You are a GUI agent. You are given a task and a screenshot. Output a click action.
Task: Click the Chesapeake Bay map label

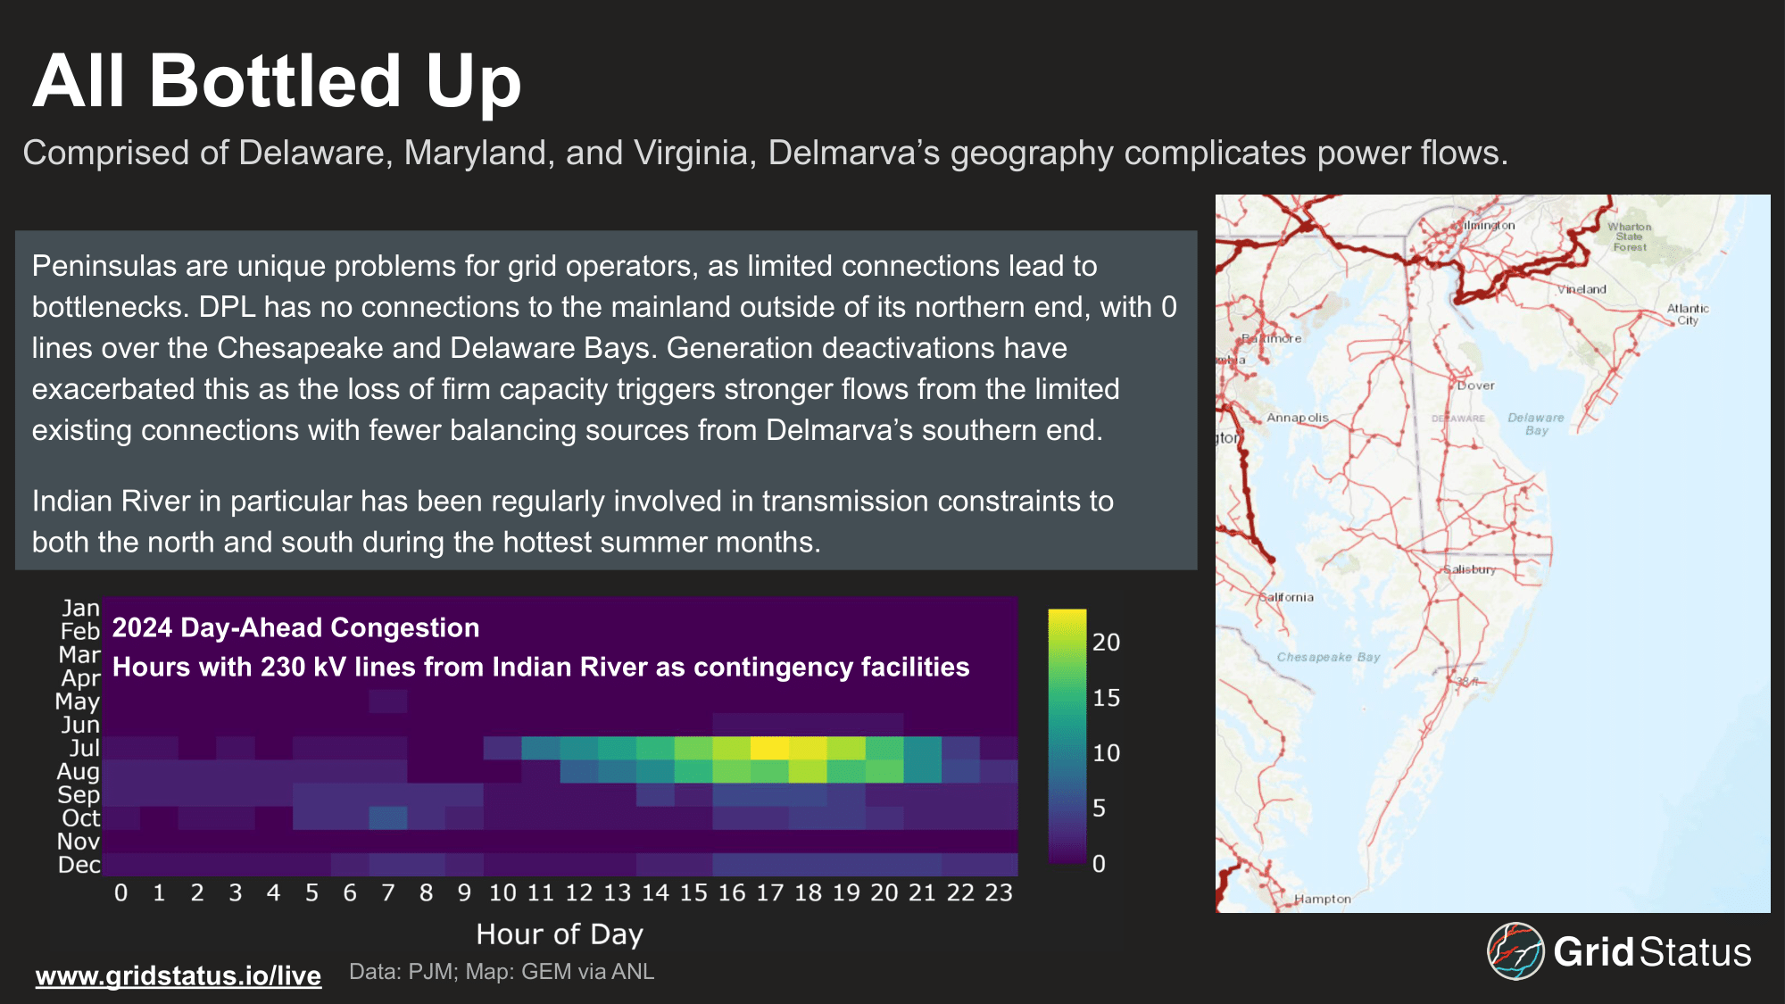pyautogui.click(x=1328, y=657)
